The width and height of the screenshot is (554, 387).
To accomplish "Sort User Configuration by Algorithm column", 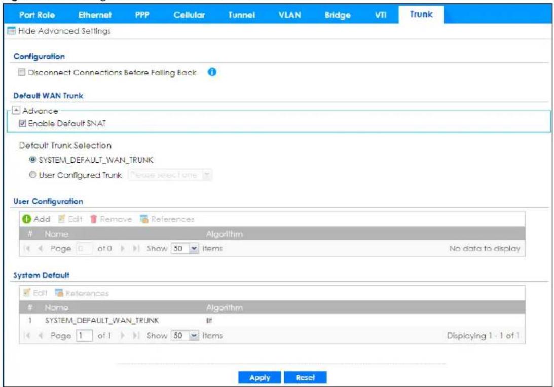I will point(225,234).
